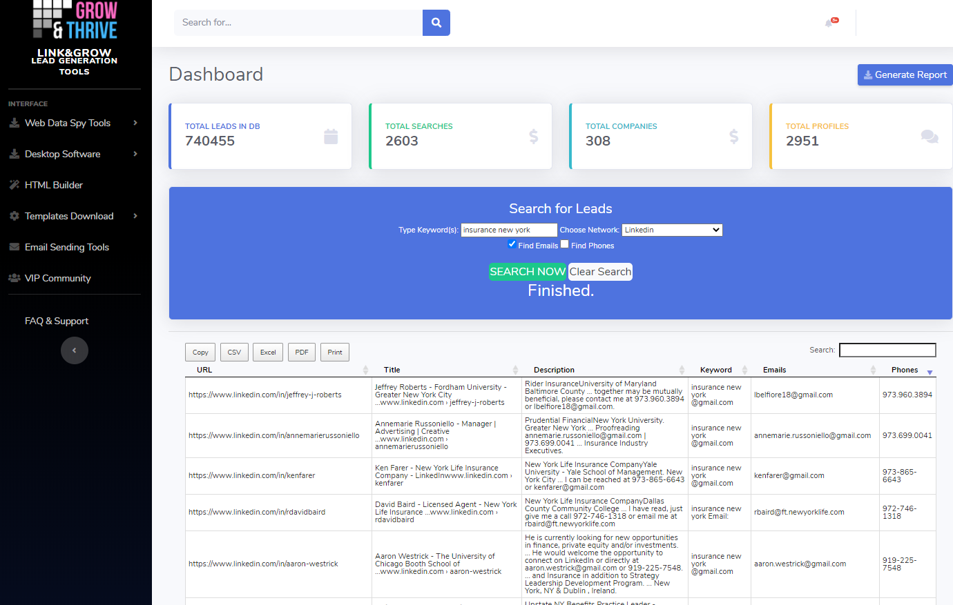The width and height of the screenshot is (953, 605).
Task: Click the calendar icon in Total Leads card
Action: [331, 137]
